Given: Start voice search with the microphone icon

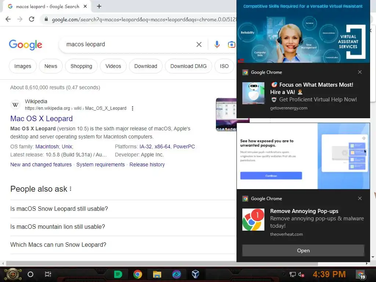Looking at the screenshot, I should coord(217,44).
